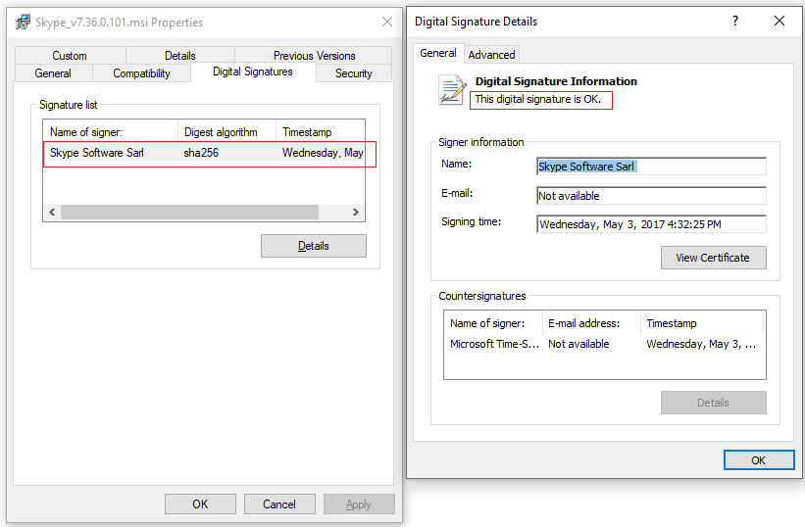The image size is (805, 527).
Task: Click the 'This digital signature is OK.' text
Action: coord(537,99)
